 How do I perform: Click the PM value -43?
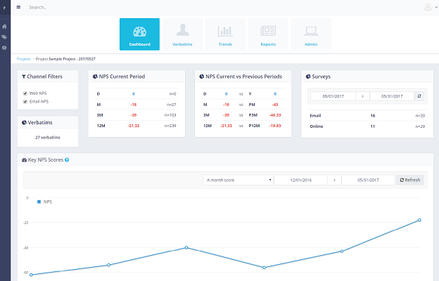click(x=275, y=105)
